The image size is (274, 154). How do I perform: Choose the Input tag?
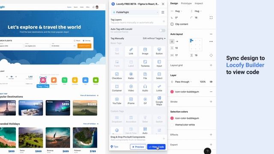pyautogui.click(x=159, y=64)
